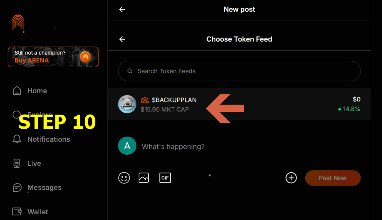Click the Messages chat bubble icon
382x220 pixels.
[17, 188]
